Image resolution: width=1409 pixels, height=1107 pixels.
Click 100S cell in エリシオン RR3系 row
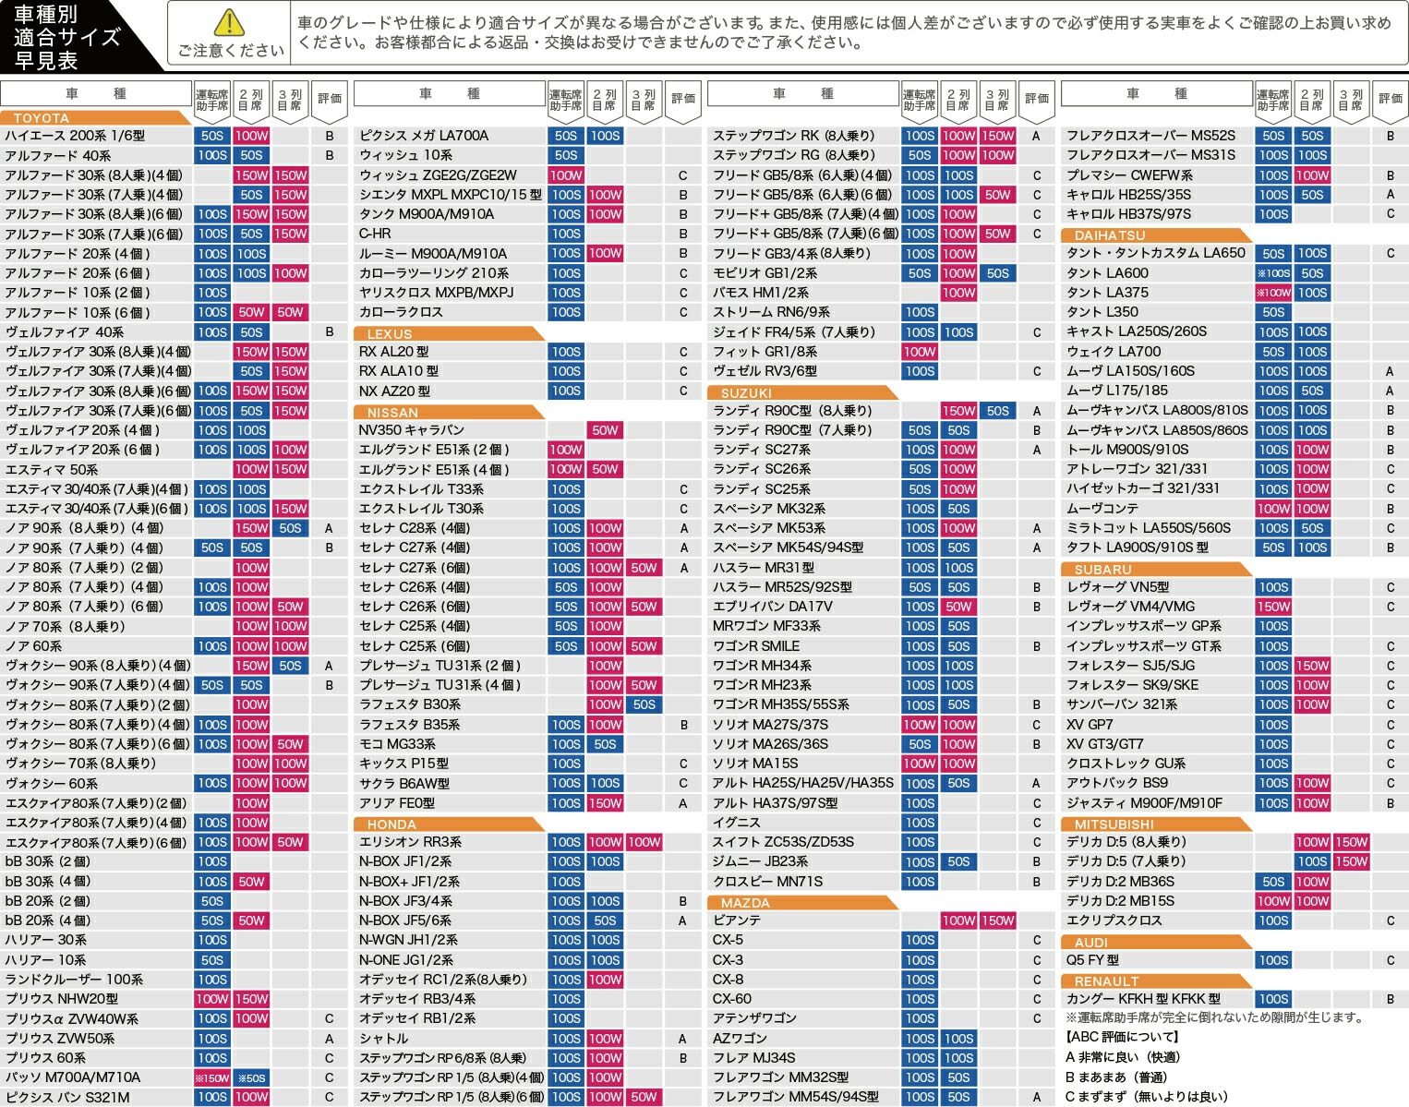point(566,842)
